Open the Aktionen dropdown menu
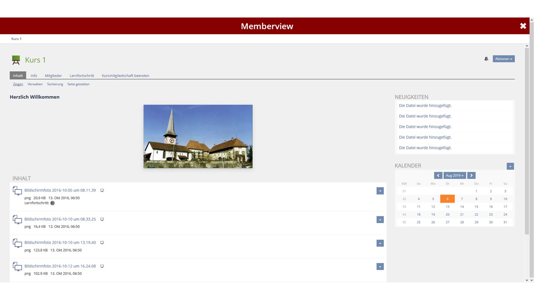Image resolution: width=534 pixels, height=300 pixels. (504, 59)
